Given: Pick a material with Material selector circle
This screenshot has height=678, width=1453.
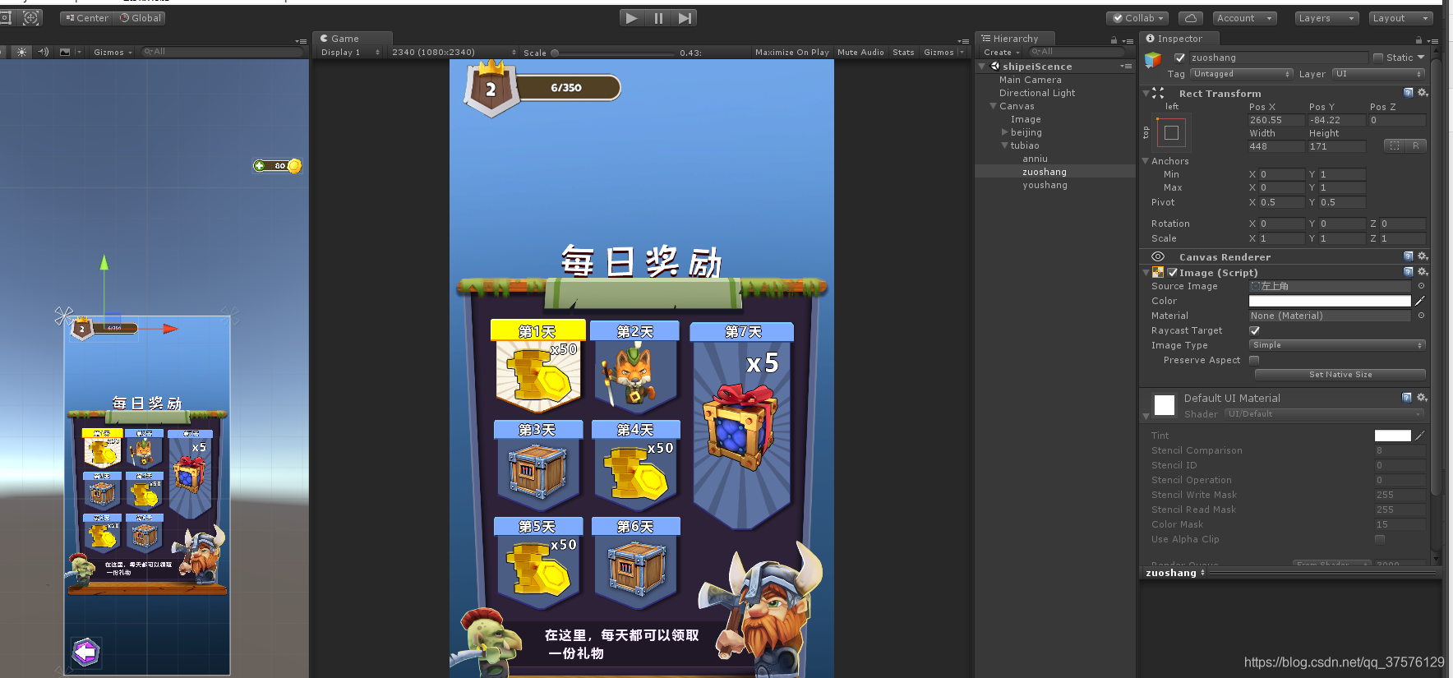Looking at the screenshot, I should point(1421,316).
